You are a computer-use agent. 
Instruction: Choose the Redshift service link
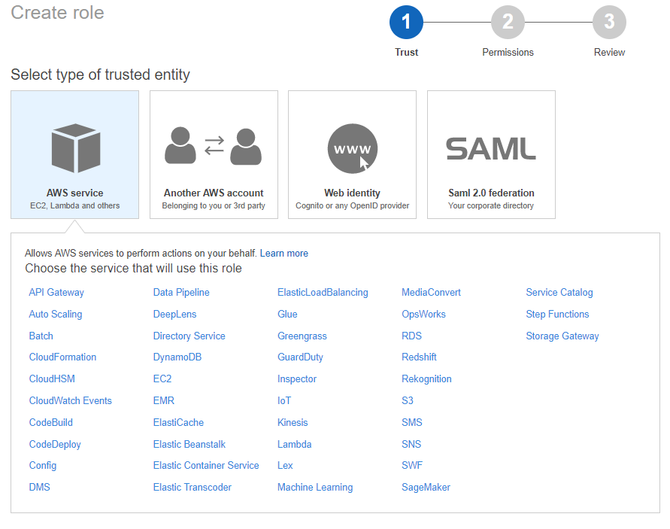tap(419, 357)
